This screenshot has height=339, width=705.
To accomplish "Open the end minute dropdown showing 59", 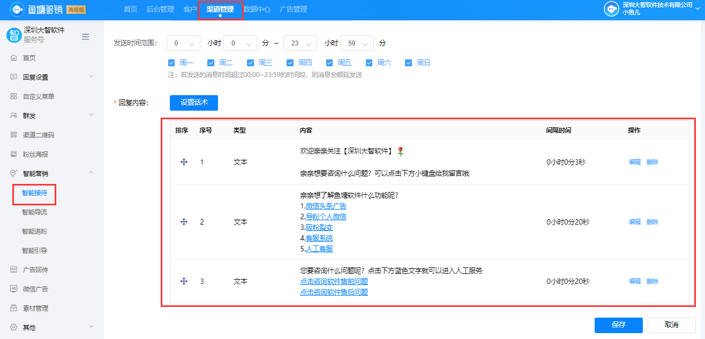I will tap(357, 43).
